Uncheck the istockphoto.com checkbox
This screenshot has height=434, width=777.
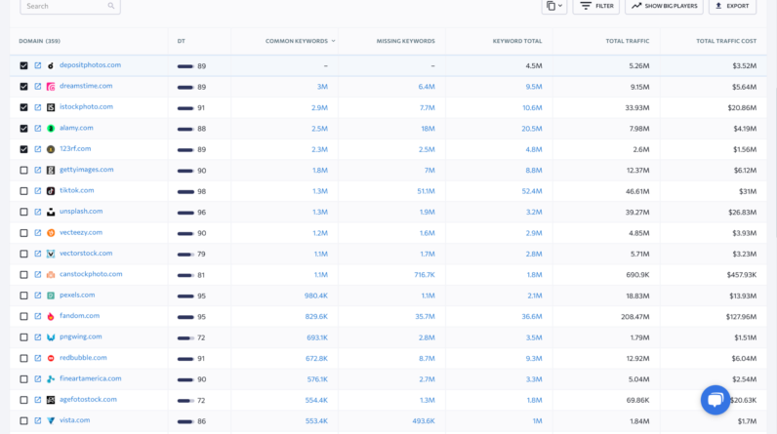pos(23,107)
